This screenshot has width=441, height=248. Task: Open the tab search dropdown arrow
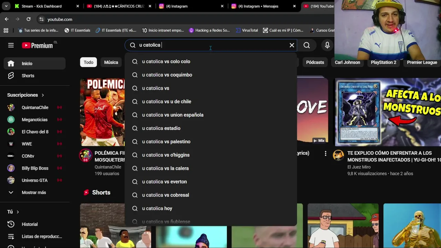[6, 6]
